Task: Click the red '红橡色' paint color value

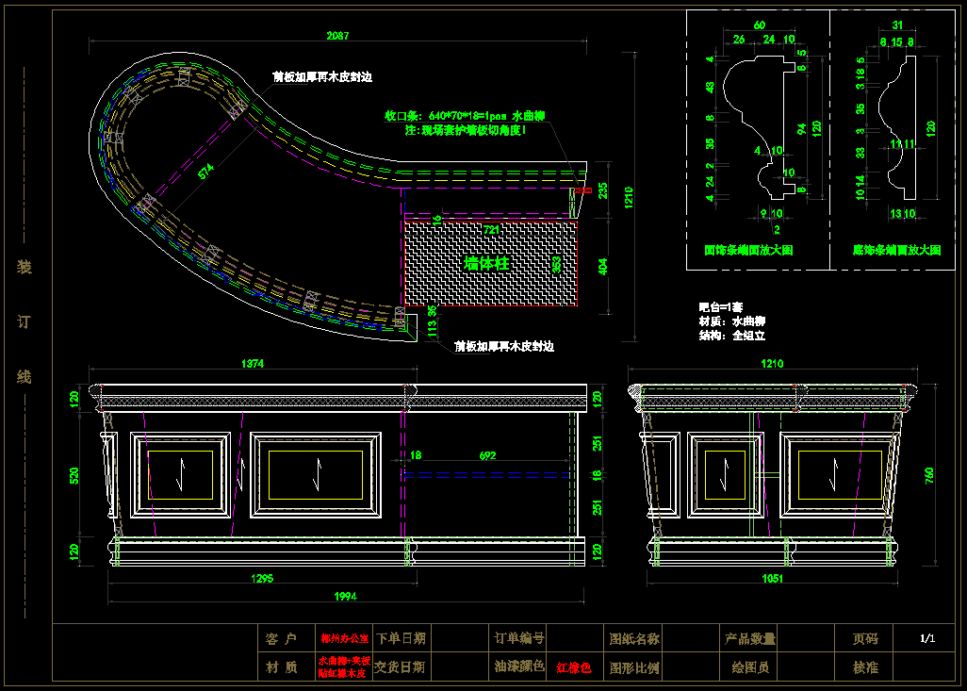Action: (574, 668)
